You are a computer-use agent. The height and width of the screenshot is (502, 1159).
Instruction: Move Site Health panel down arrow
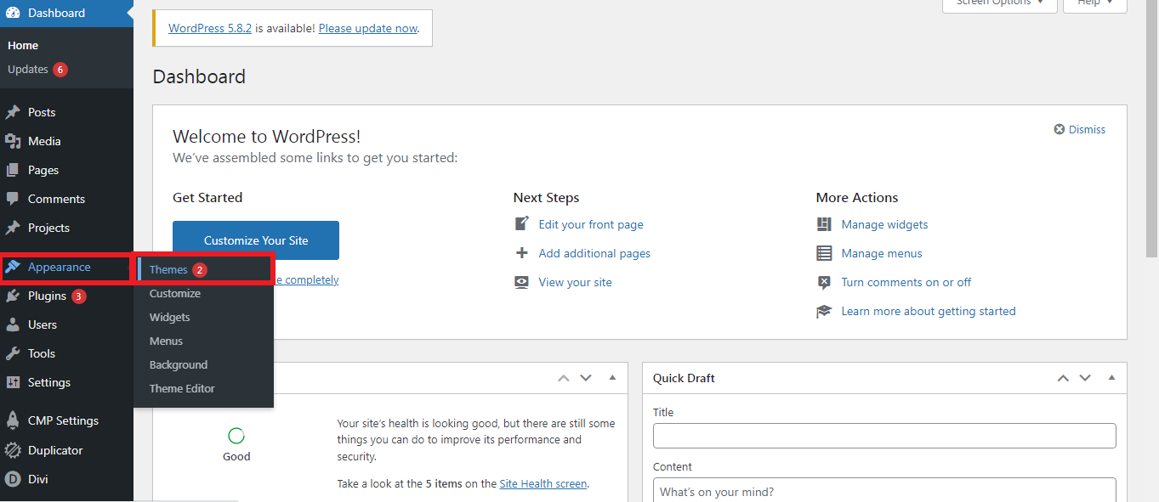pyautogui.click(x=585, y=378)
